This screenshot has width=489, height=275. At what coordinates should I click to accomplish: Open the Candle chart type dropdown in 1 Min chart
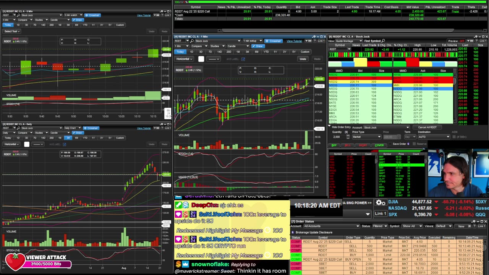239,46
